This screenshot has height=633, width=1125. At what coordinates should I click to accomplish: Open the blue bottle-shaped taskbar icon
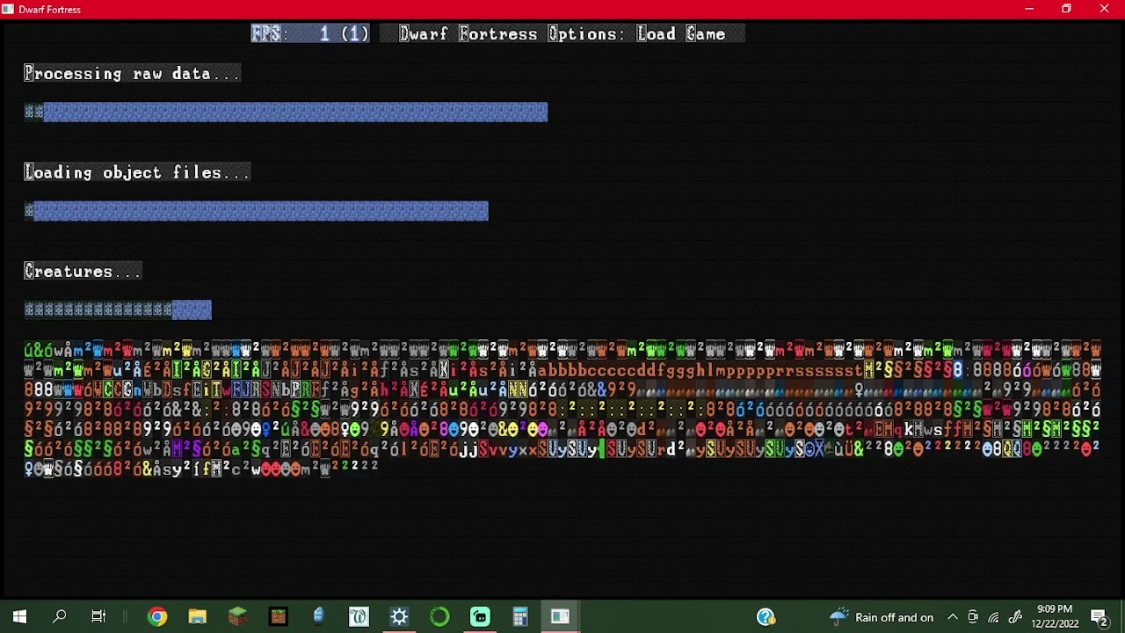[318, 617]
